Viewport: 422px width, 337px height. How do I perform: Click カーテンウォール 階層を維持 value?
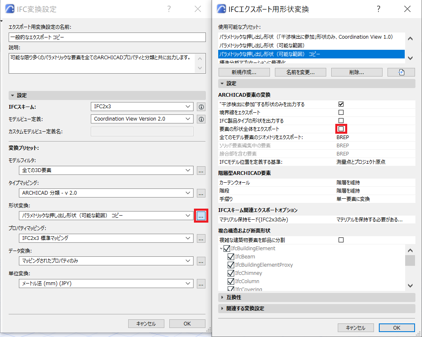click(x=348, y=183)
